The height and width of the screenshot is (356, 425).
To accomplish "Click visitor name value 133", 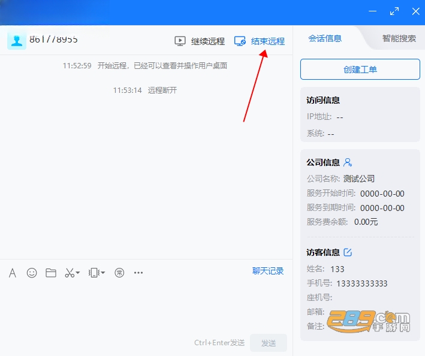I will pos(337,269).
